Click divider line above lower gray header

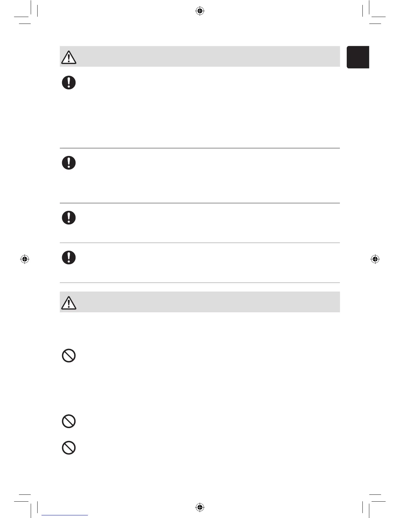click(x=200, y=283)
